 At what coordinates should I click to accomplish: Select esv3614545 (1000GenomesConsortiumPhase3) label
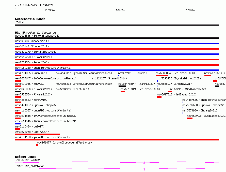(46, 116)
